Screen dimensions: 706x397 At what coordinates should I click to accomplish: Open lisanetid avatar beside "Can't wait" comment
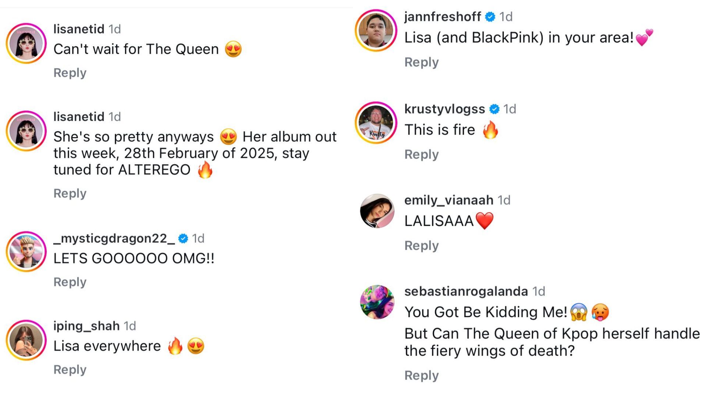click(x=26, y=43)
